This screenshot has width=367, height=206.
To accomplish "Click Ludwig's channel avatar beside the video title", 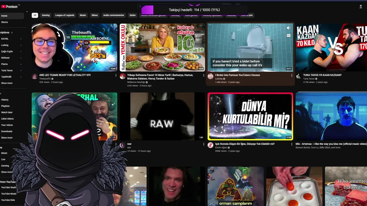I will pyautogui.click(x=210, y=76).
